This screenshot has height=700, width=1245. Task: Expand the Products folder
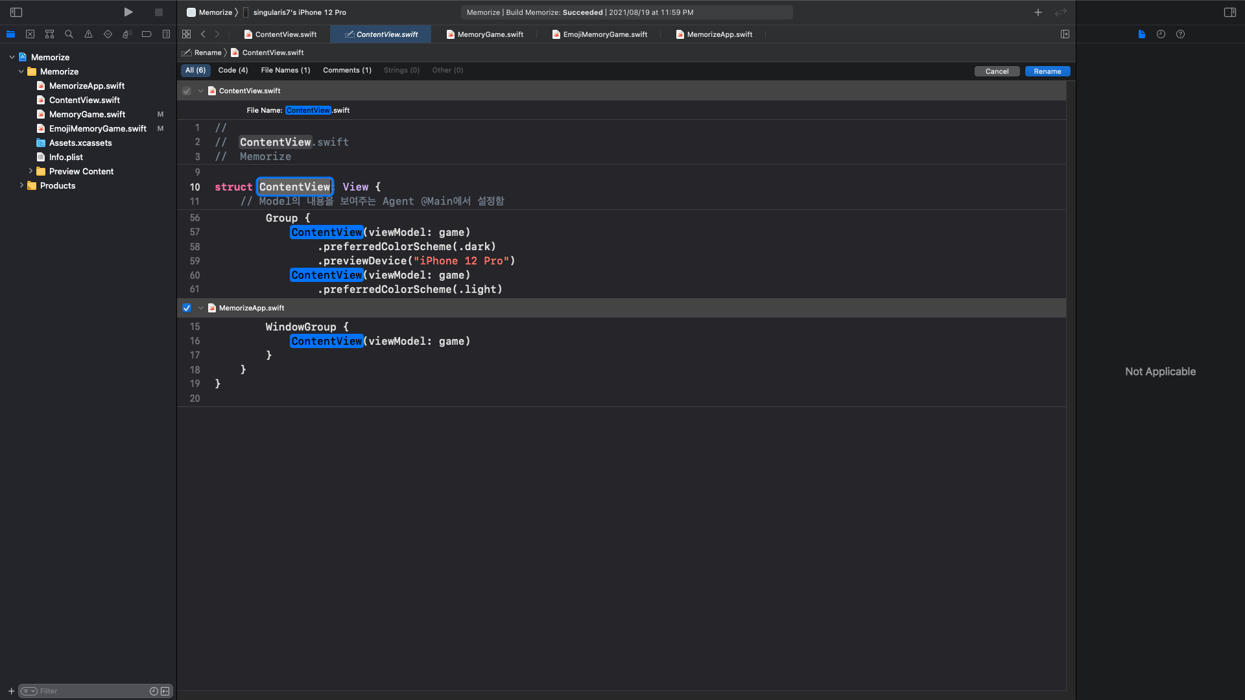21,185
